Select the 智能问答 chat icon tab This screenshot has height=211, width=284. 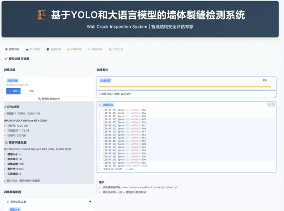click(x=95, y=49)
